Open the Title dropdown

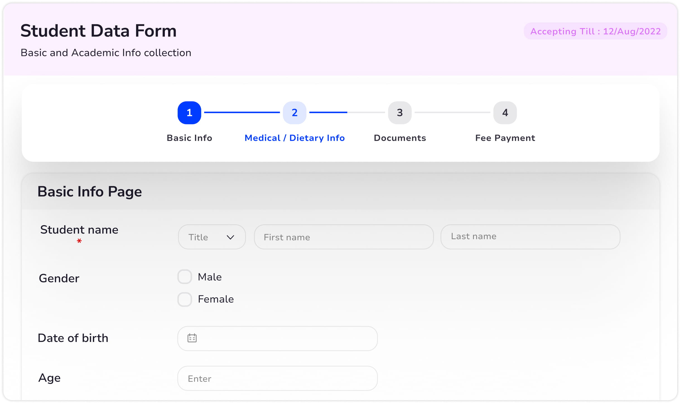click(x=212, y=237)
